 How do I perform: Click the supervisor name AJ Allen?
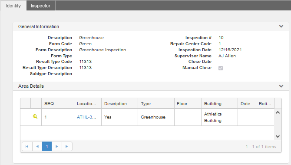pyautogui.click(x=227, y=56)
